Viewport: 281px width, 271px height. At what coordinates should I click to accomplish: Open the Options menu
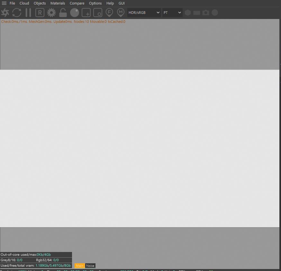tap(95, 3)
